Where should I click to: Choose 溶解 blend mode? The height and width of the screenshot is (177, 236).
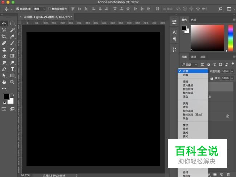click(193, 75)
